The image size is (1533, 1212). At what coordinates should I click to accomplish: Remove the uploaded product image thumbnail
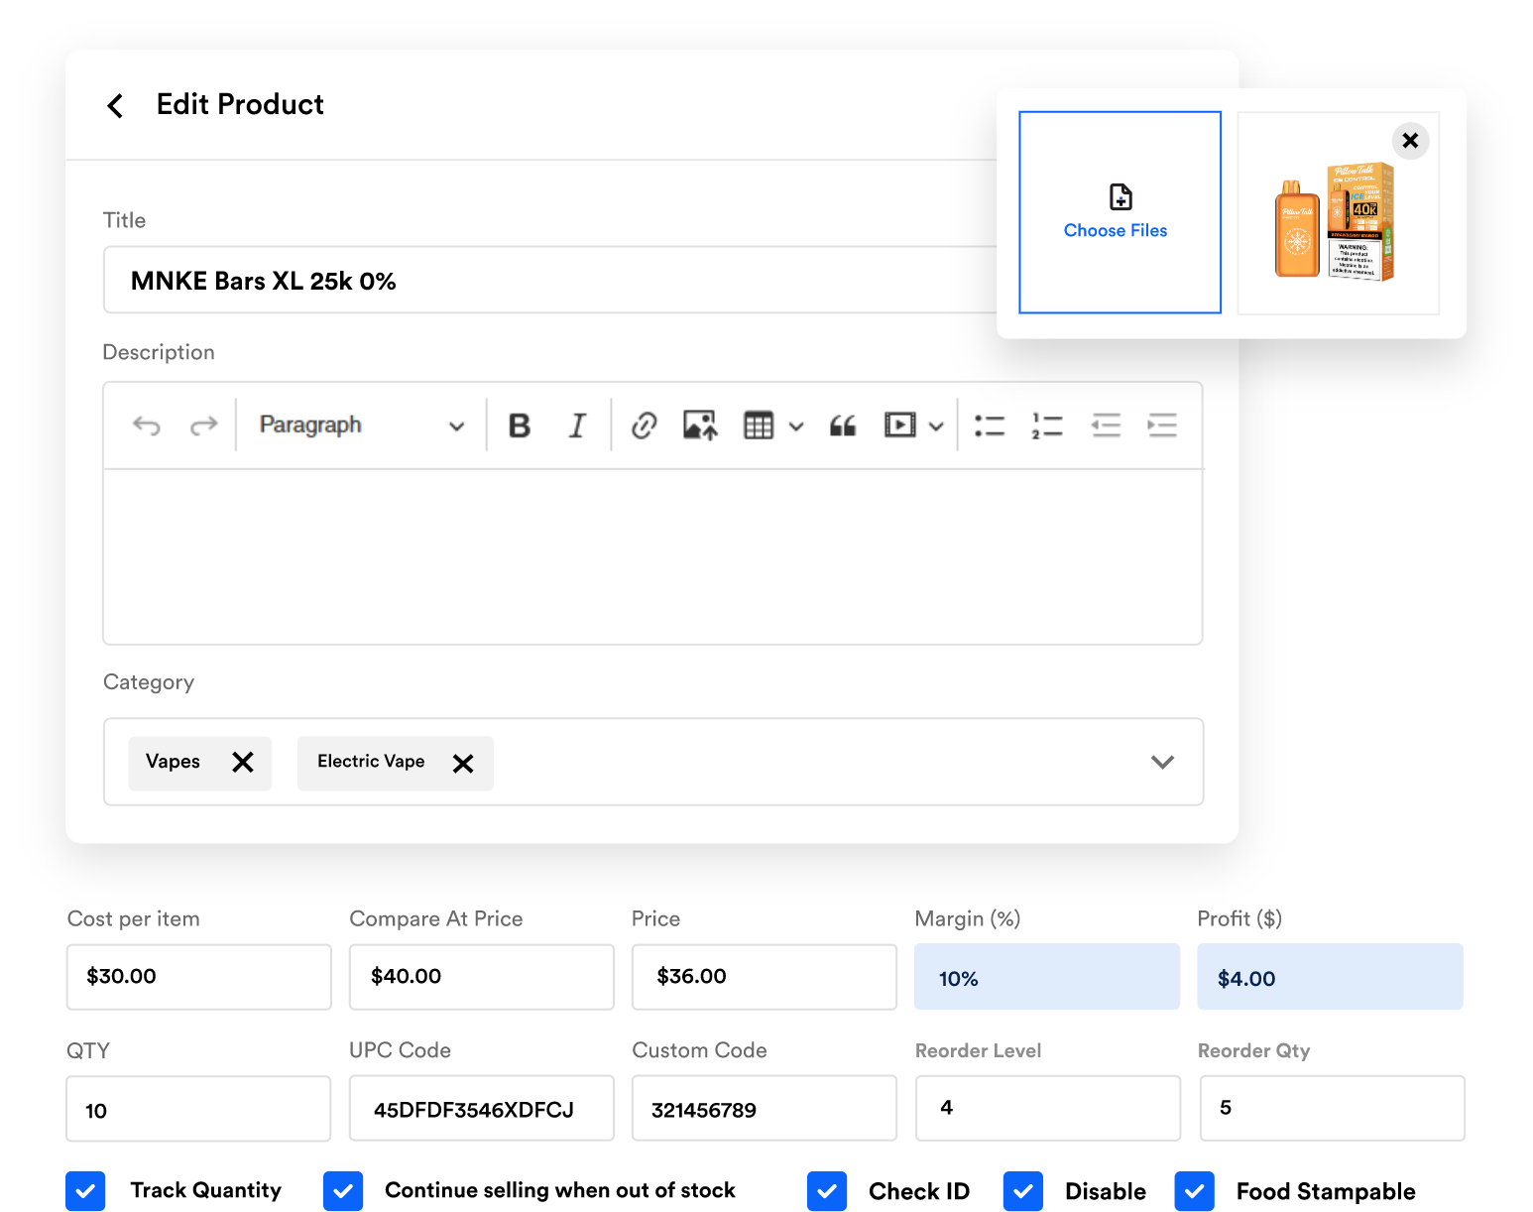click(x=1410, y=141)
